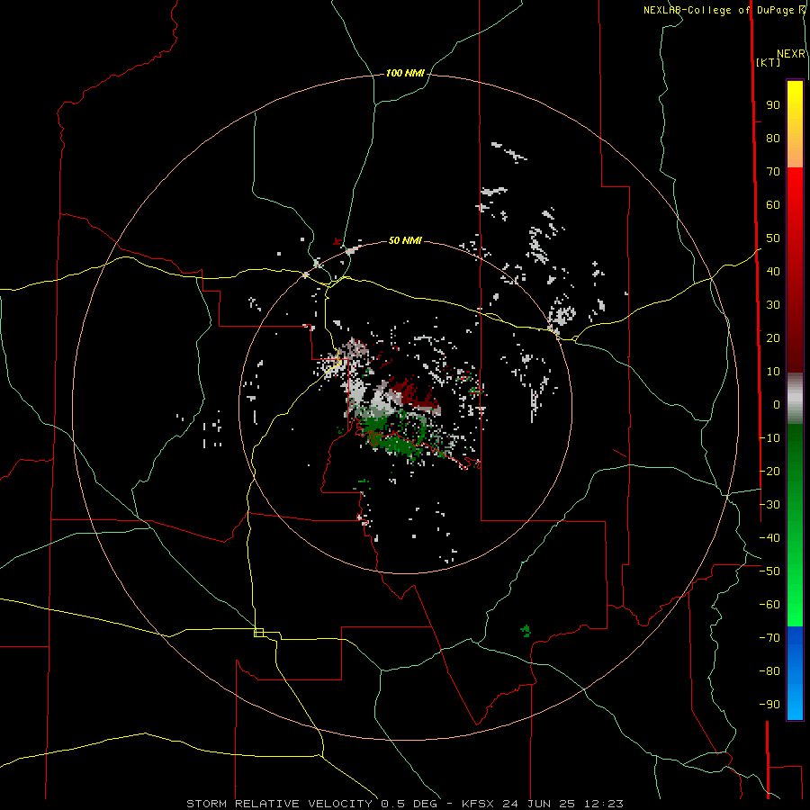Viewport: 810px width, 810px height.
Task: Select the 60 value on velocity scale
Action: coord(773,205)
